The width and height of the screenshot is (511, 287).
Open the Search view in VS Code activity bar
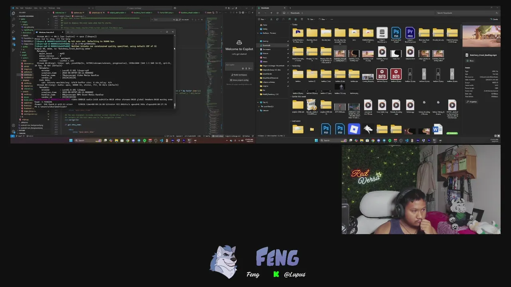pos(13,20)
